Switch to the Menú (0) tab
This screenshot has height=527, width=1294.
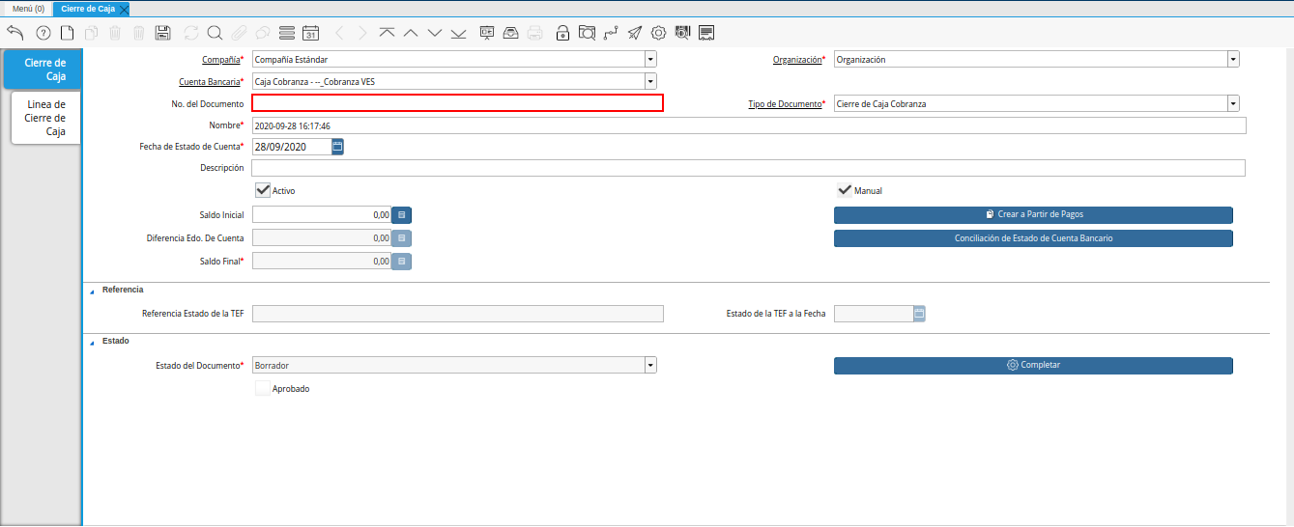[28, 8]
